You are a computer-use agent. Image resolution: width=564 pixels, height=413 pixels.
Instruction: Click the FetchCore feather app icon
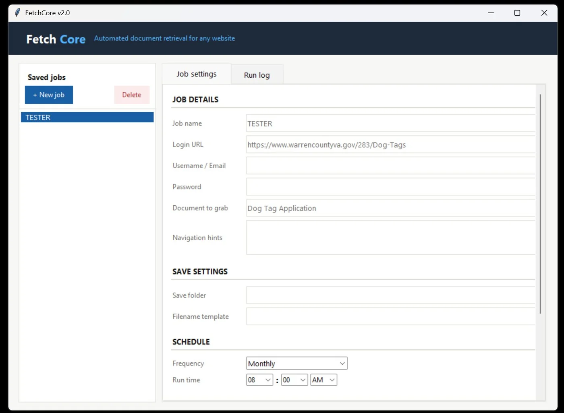(17, 13)
